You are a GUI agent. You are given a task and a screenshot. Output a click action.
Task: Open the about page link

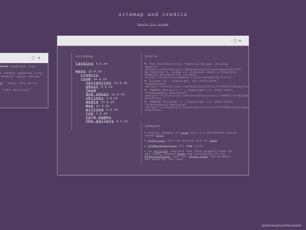pyautogui.click(x=92, y=86)
